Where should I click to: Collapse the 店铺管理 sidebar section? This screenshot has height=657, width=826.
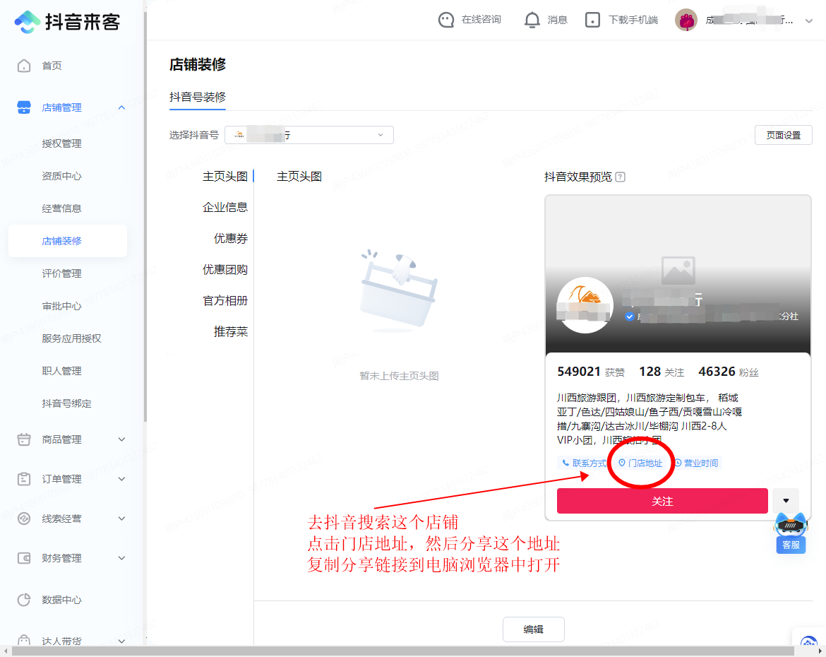tap(121, 107)
